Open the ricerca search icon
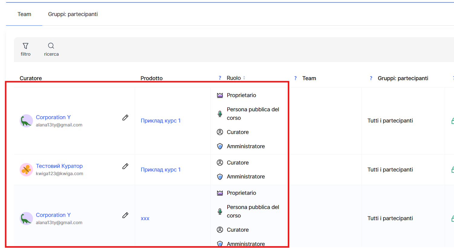Image resolution: width=454 pixels, height=248 pixels. point(51,46)
